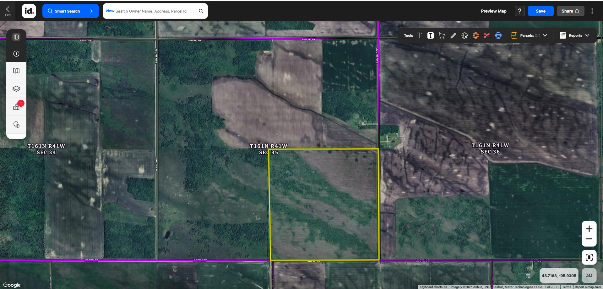Expand the sidebar panel

(16, 37)
